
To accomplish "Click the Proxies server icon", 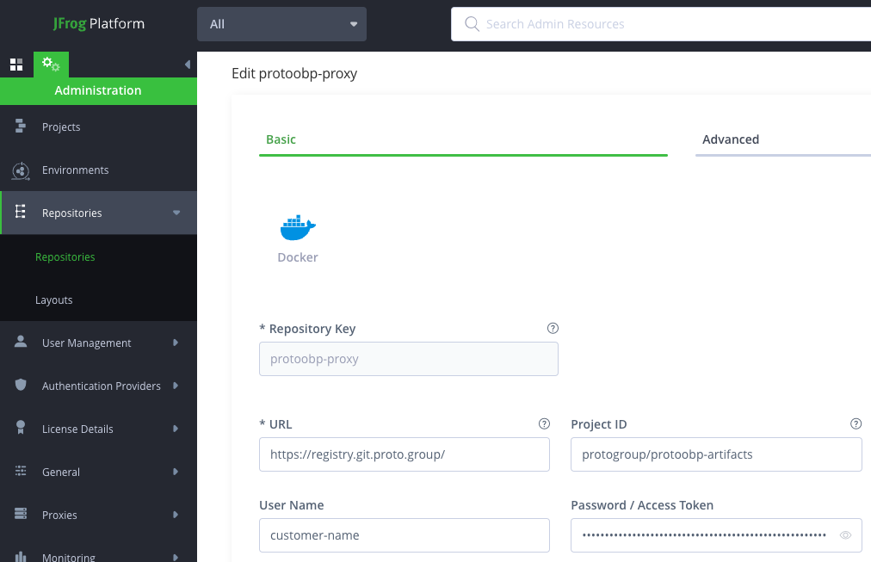I will (21, 514).
